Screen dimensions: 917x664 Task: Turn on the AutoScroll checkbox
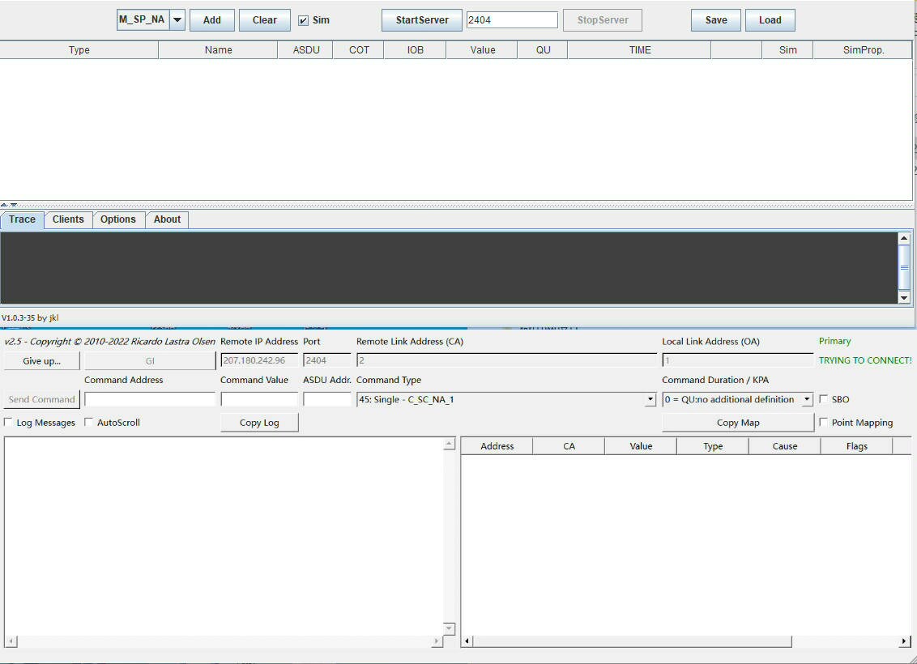point(89,423)
